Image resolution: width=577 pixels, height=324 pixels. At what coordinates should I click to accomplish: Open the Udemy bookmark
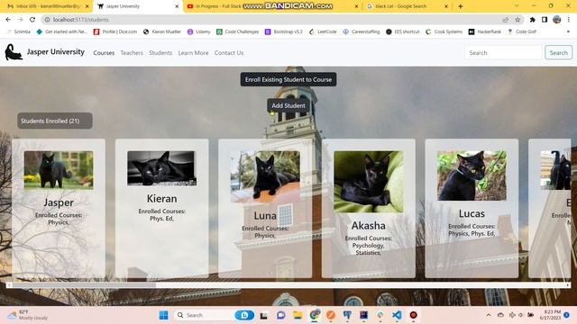[198, 31]
